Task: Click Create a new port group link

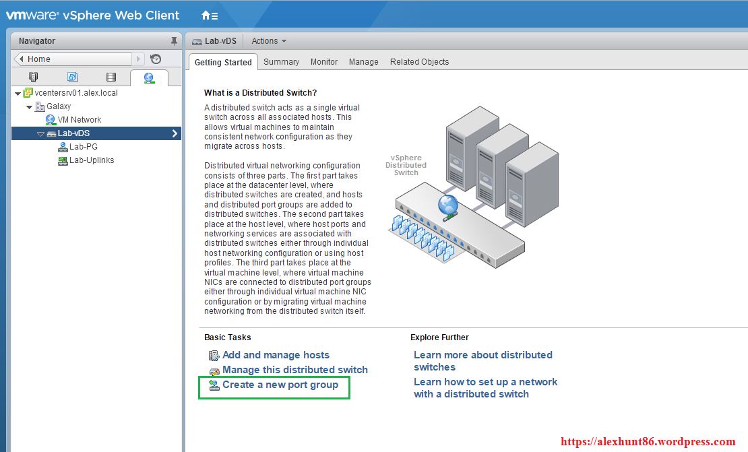Action: click(x=280, y=385)
